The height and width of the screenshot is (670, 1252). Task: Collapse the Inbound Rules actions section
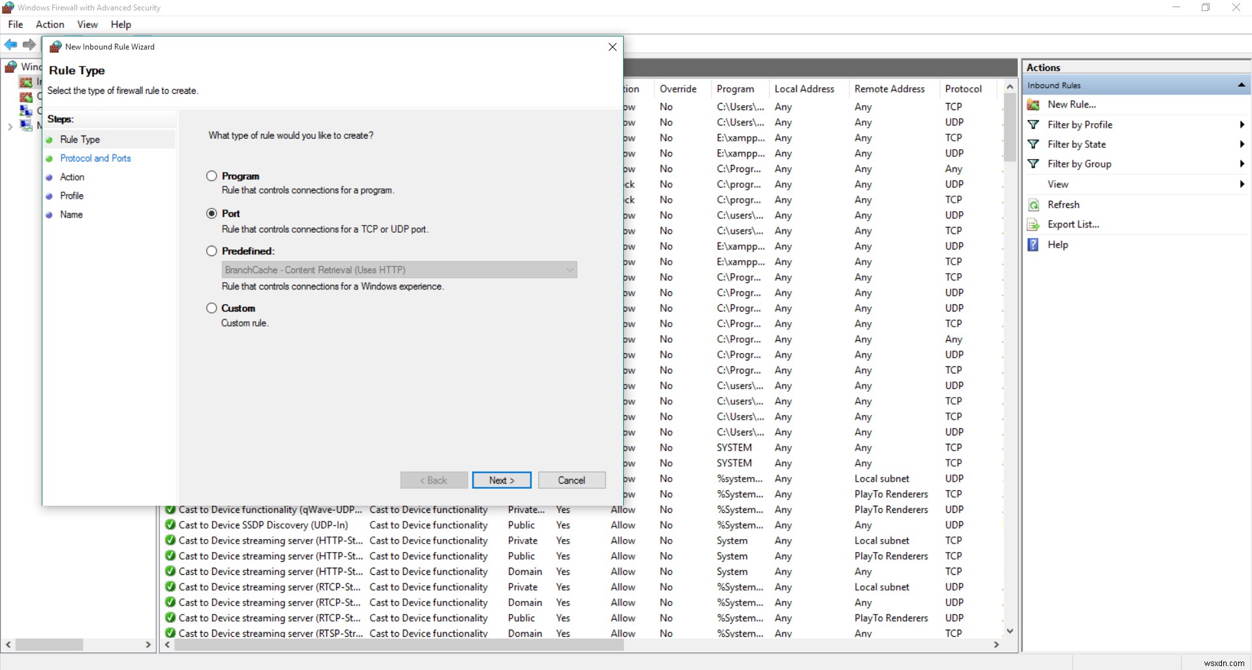tap(1241, 85)
